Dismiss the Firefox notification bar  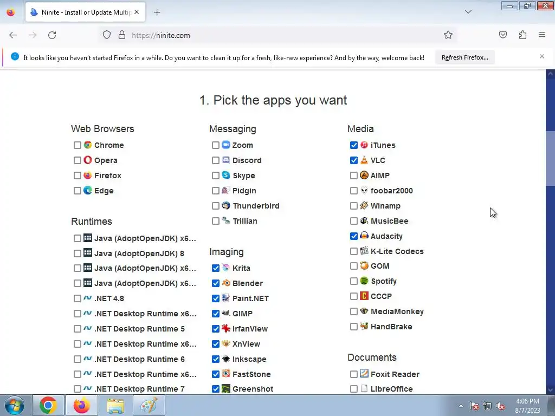click(541, 56)
